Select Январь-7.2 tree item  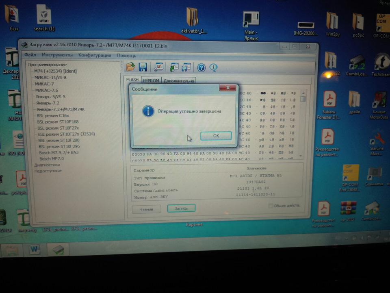[x=48, y=103]
